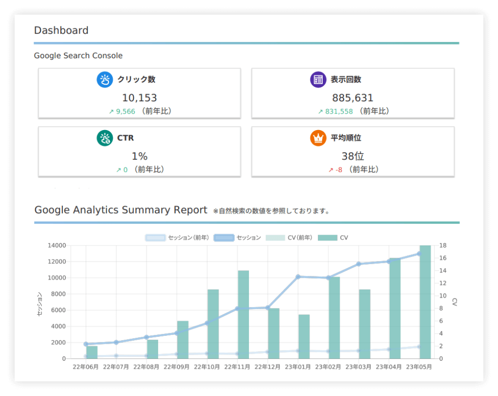Click the red arrow beside -8
498x396 pixels.
coord(330,170)
